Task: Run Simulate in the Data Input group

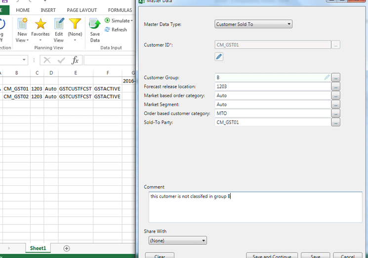Action: (118, 21)
